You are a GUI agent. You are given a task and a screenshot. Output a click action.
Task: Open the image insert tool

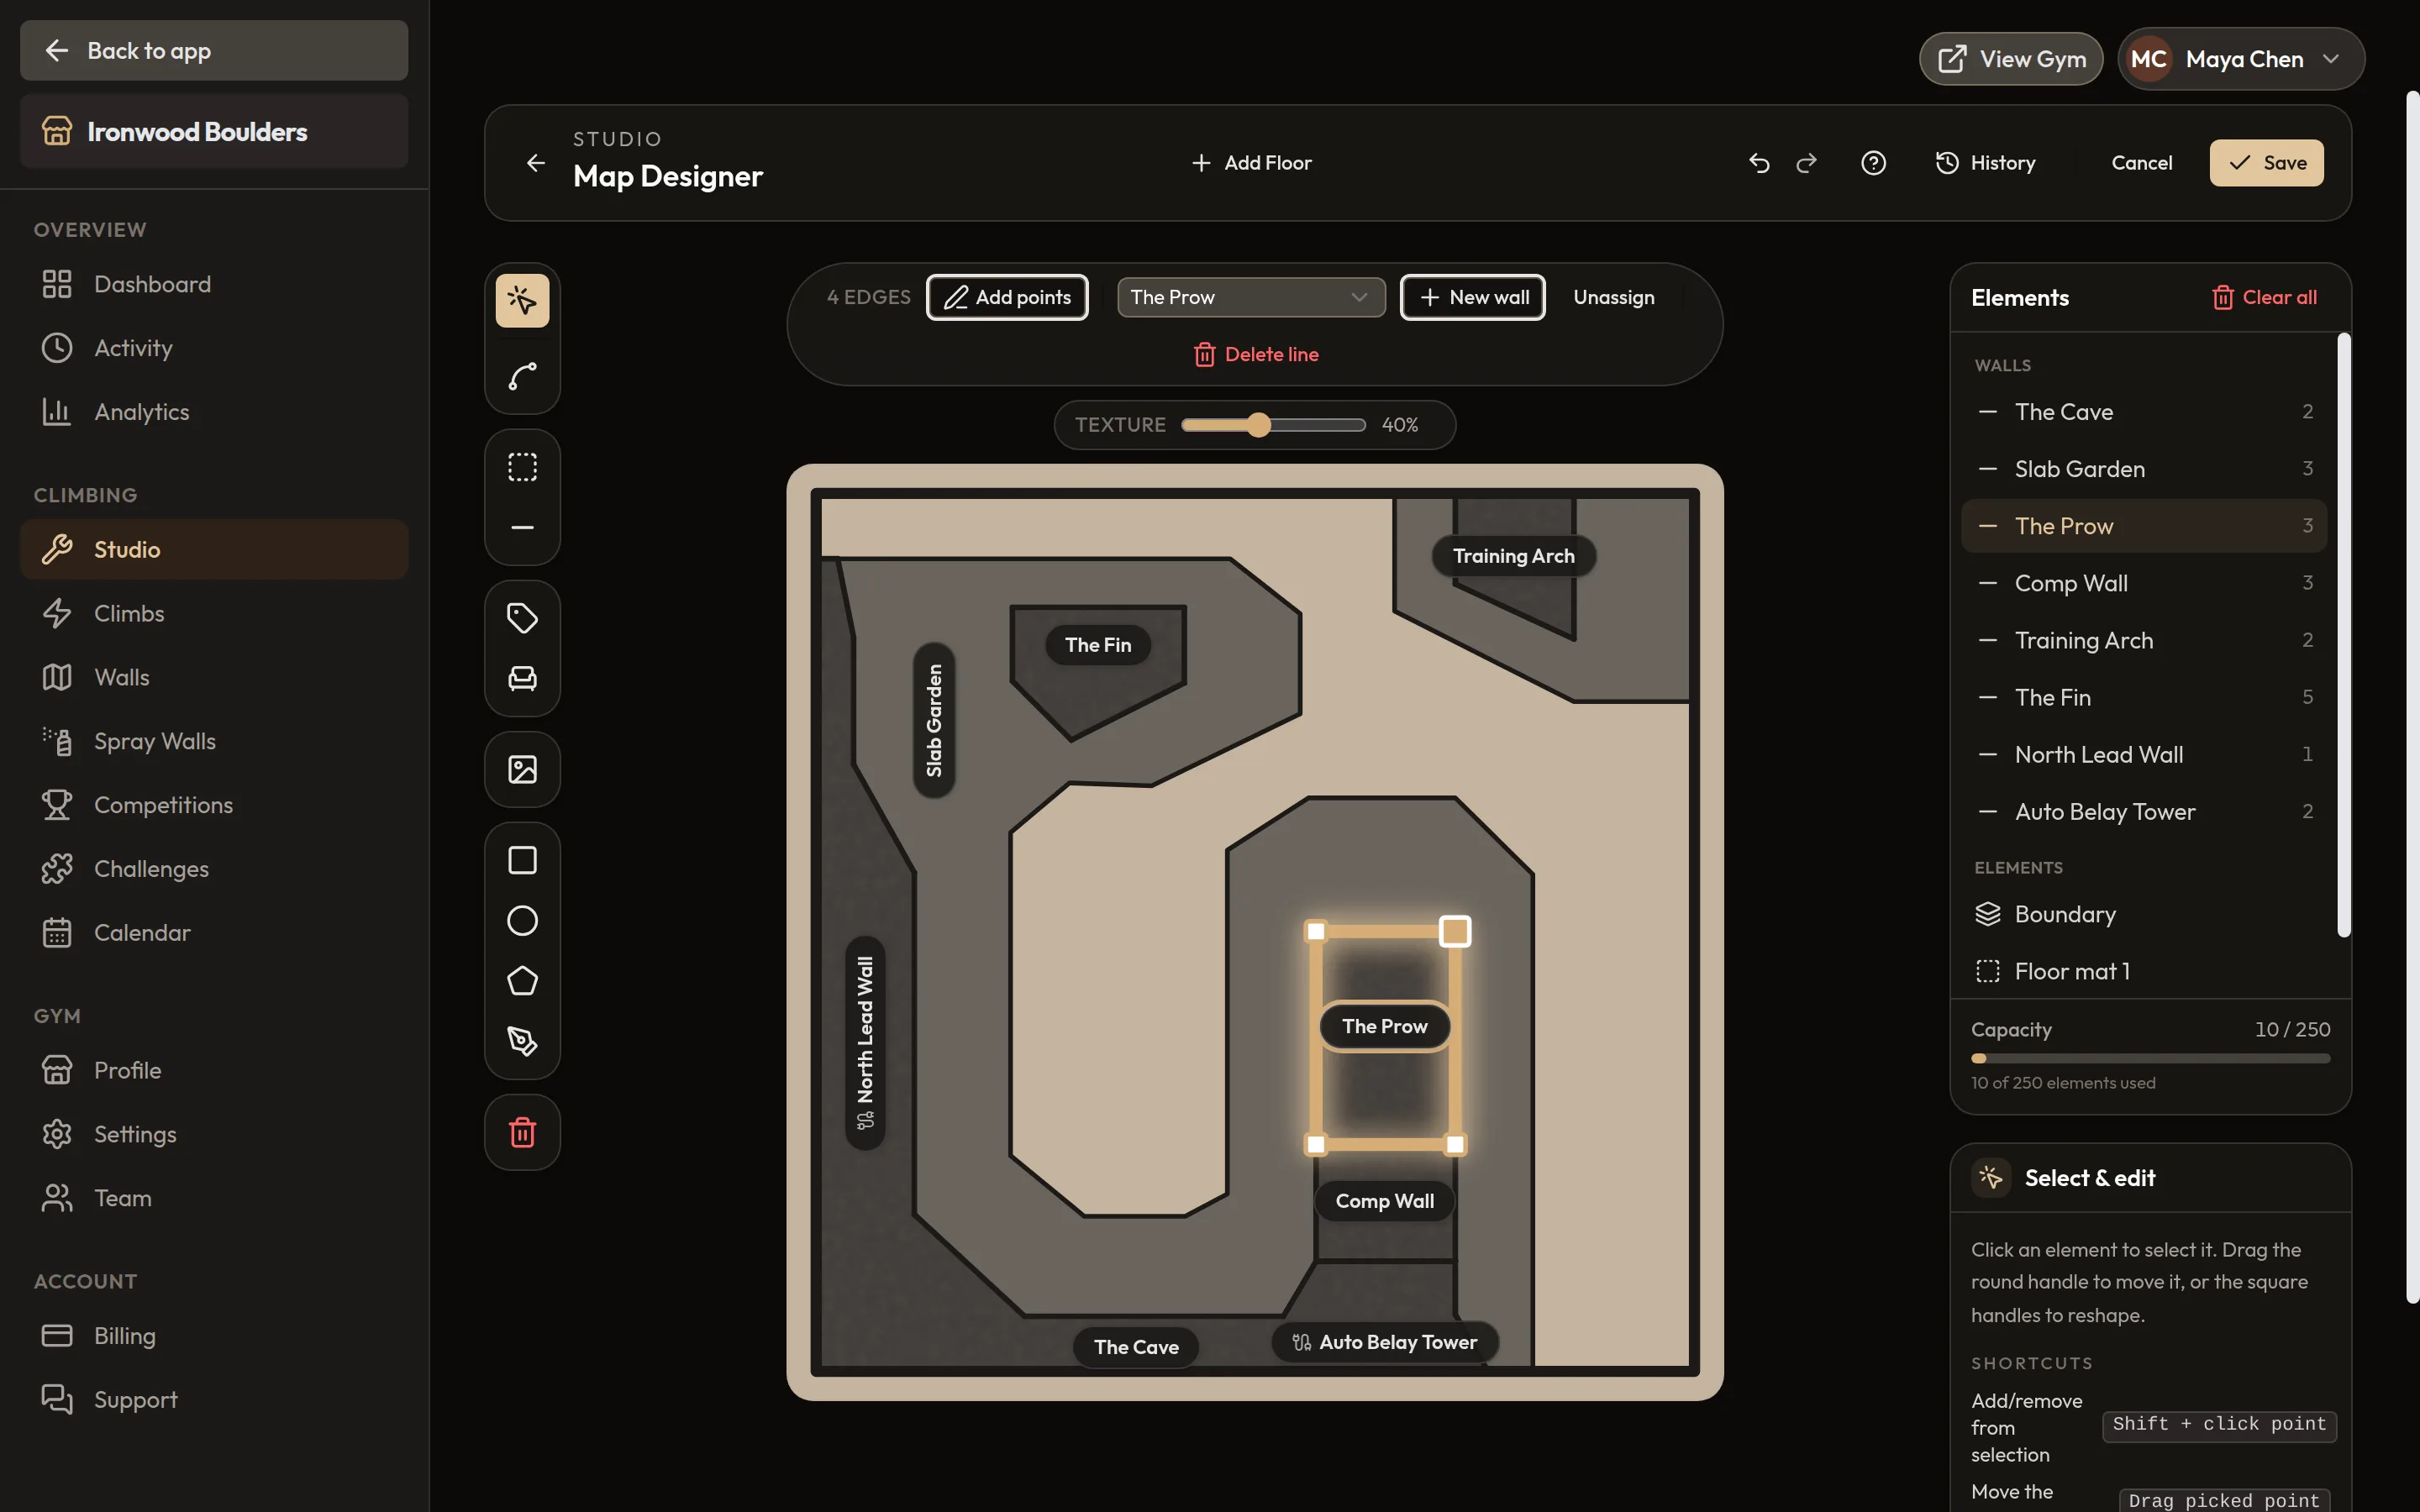coord(522,769)
